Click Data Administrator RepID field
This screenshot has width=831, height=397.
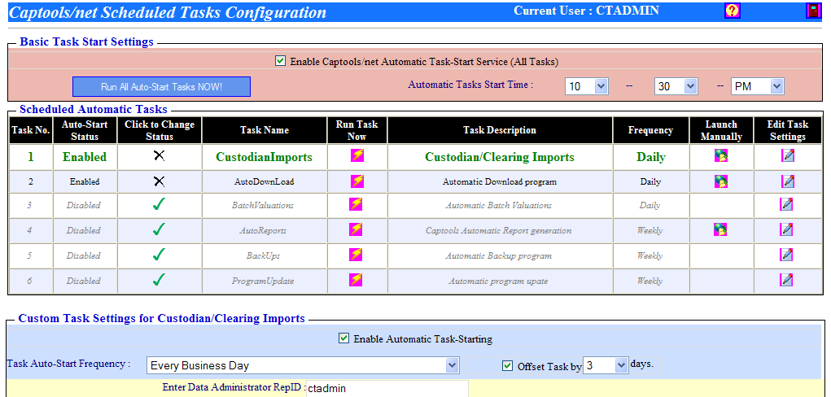(x=387, y=388)
